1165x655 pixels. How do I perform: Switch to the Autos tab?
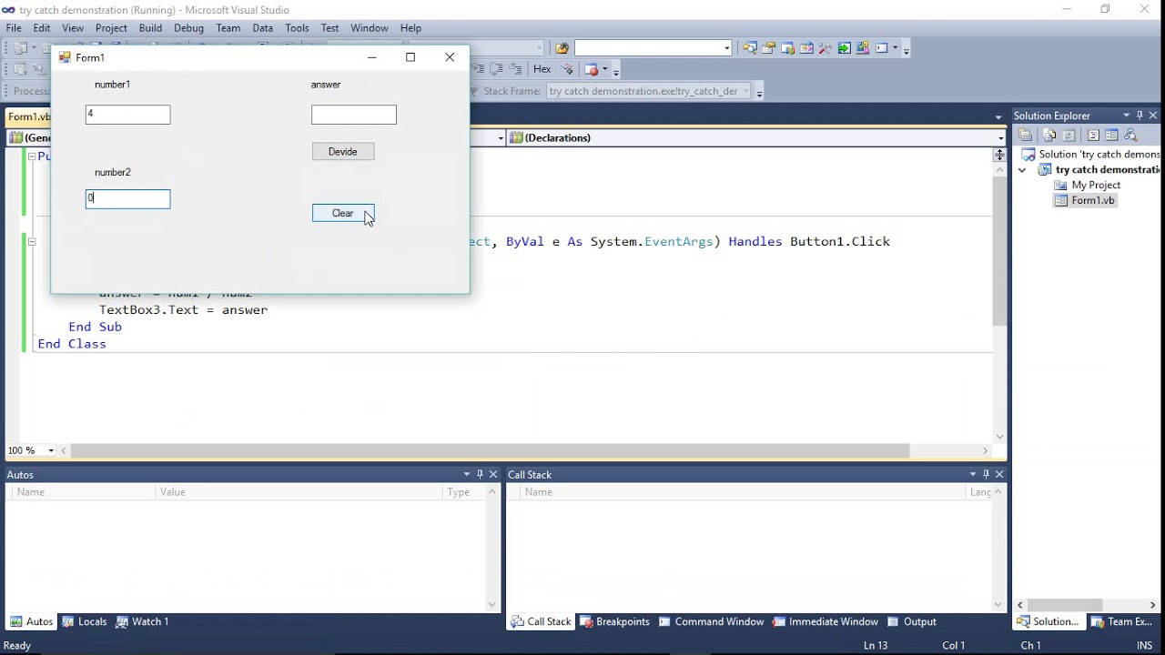[x=32, y=621]
